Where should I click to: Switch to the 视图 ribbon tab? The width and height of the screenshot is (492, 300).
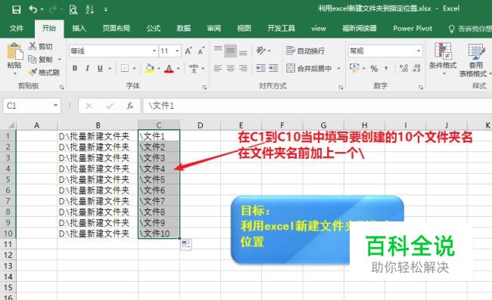tap(244, 29)
